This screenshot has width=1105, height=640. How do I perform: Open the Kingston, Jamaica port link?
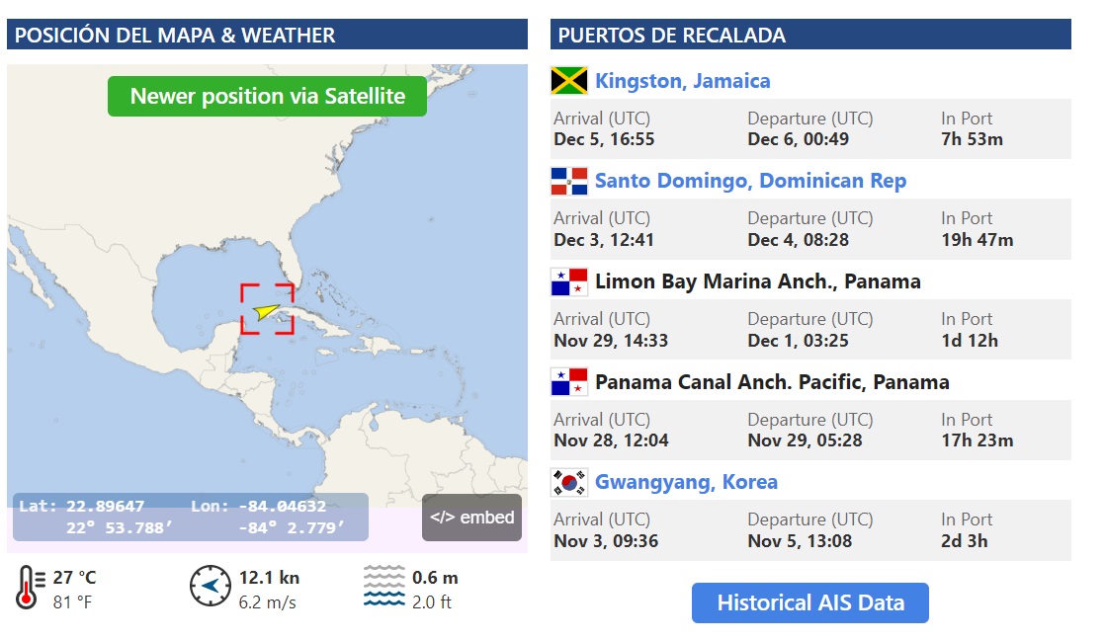(683, 81)
